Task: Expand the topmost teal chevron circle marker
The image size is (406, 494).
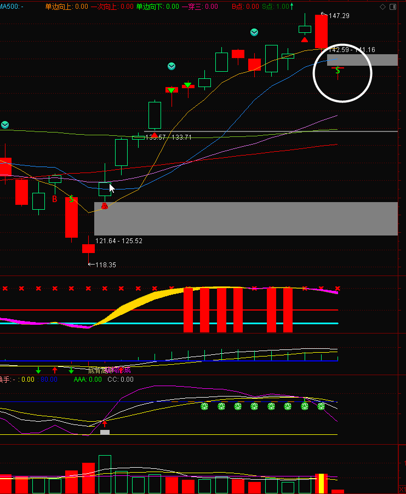Action: point(254,32)
